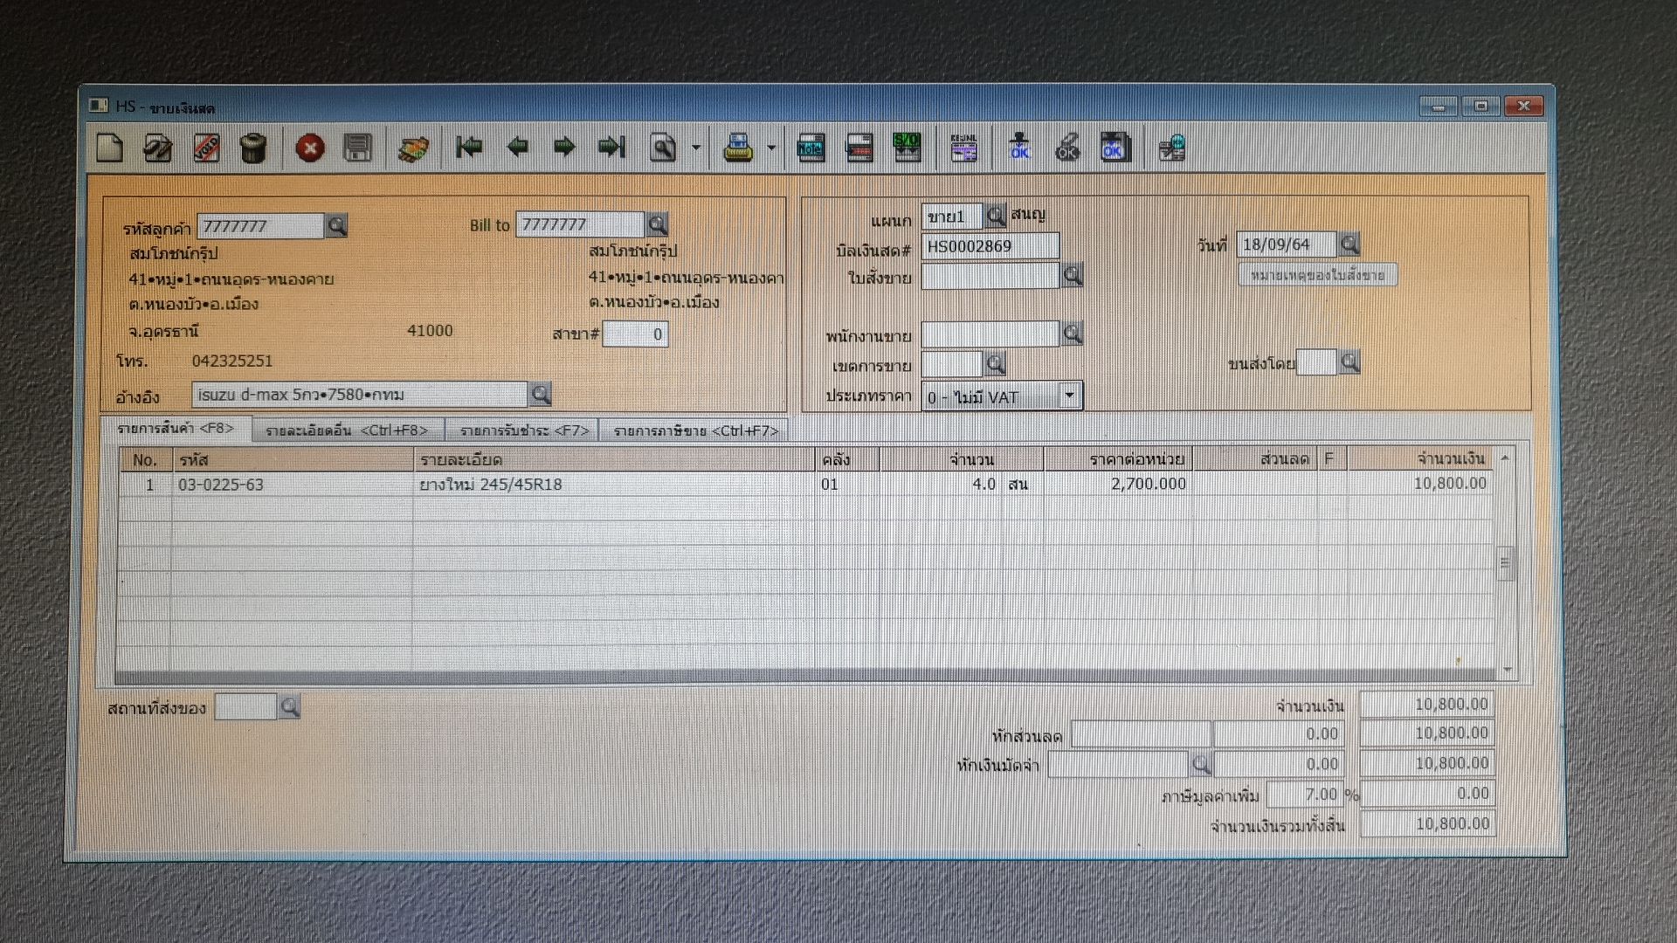Viewport: 1677px width, 943px height.
Task: Open the search icon dropdown arrow
Action: click(696, 148)
